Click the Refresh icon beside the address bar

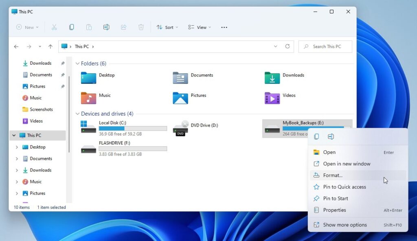(288, 46)
